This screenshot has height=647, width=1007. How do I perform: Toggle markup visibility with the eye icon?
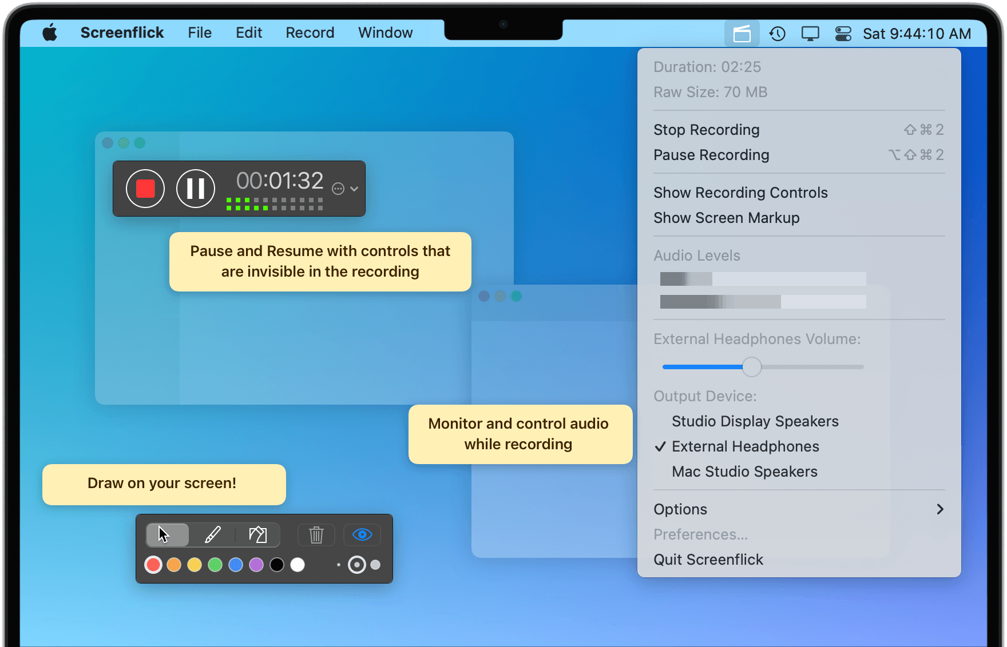coord(362,535)
